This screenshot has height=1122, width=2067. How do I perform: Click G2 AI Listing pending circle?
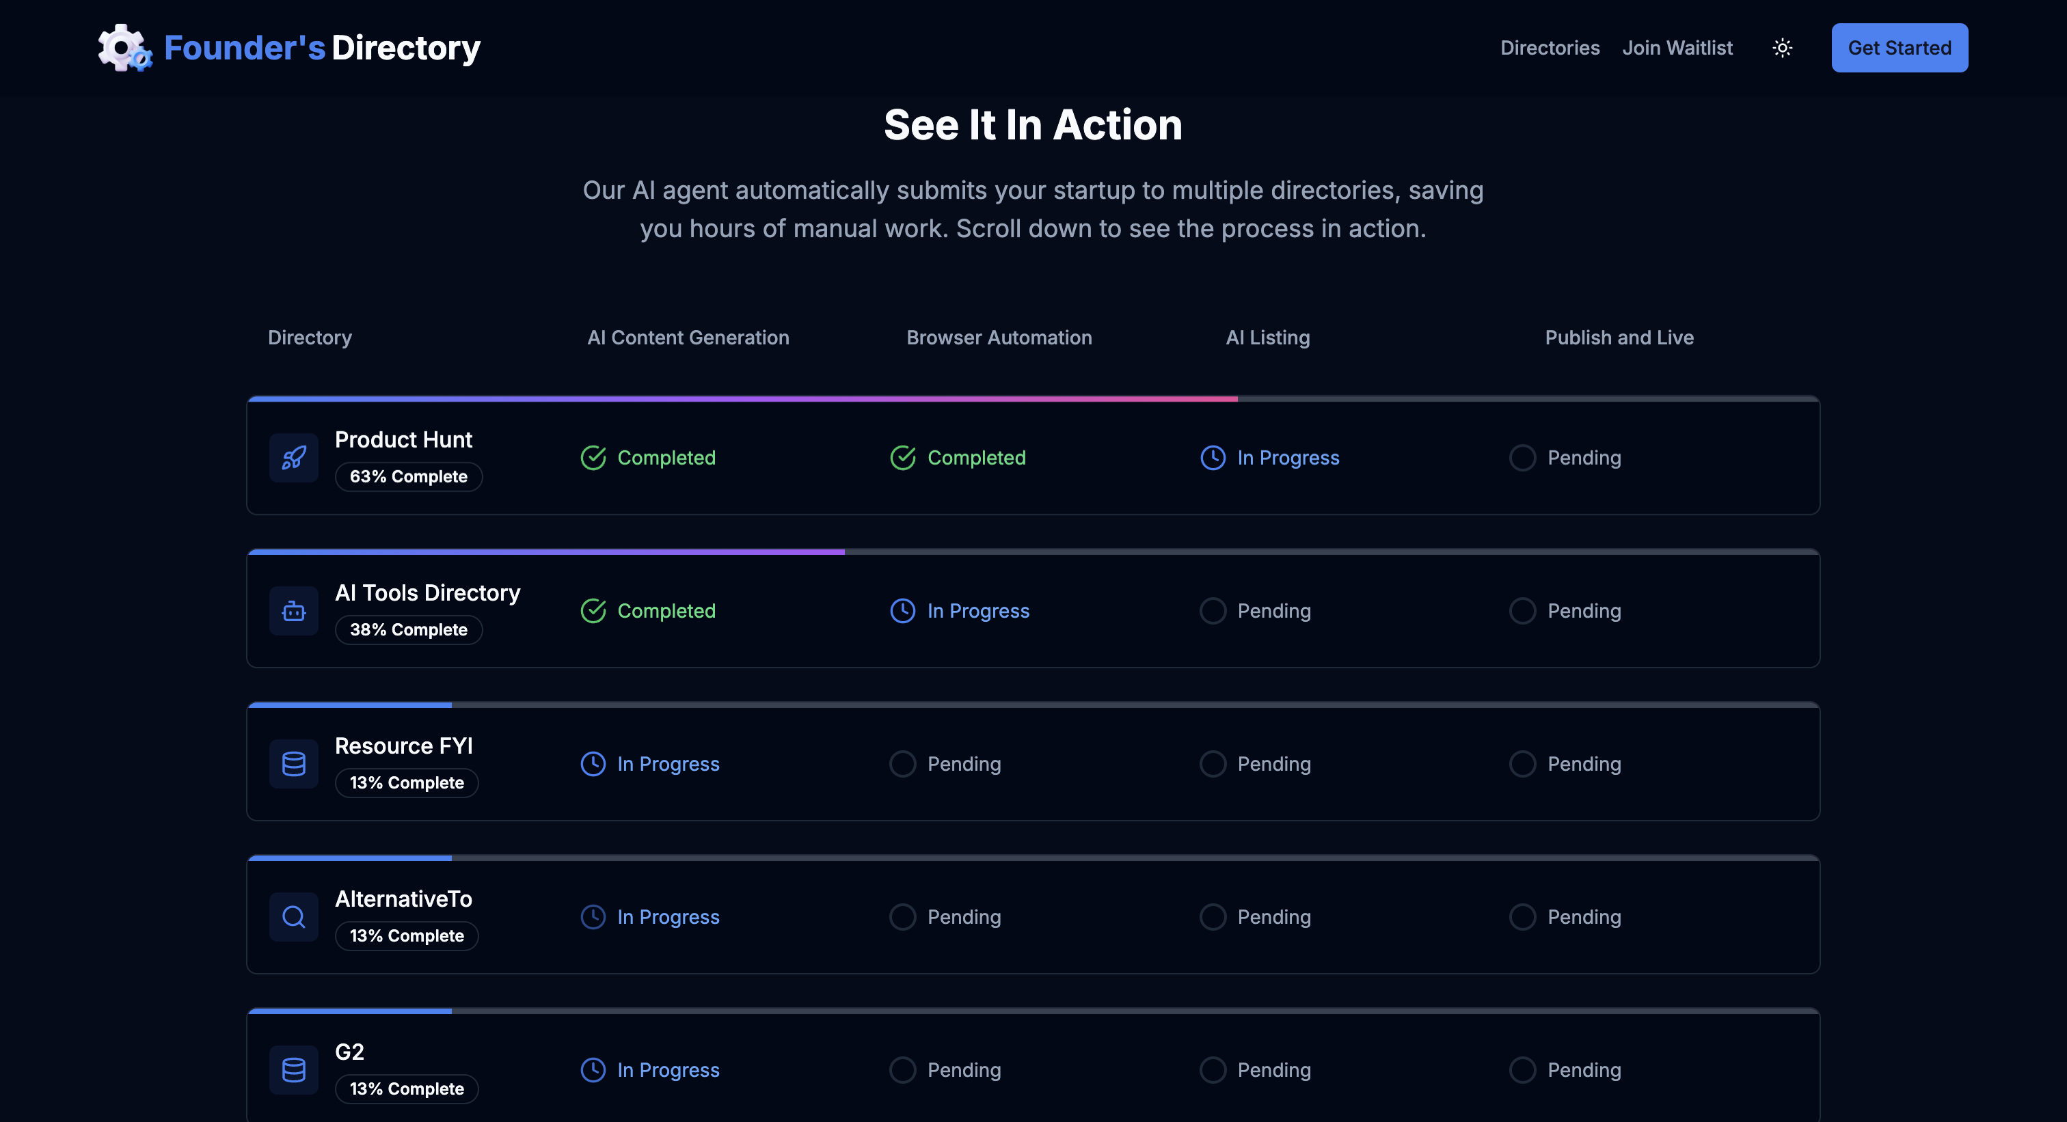[x=1213, y=1070]
